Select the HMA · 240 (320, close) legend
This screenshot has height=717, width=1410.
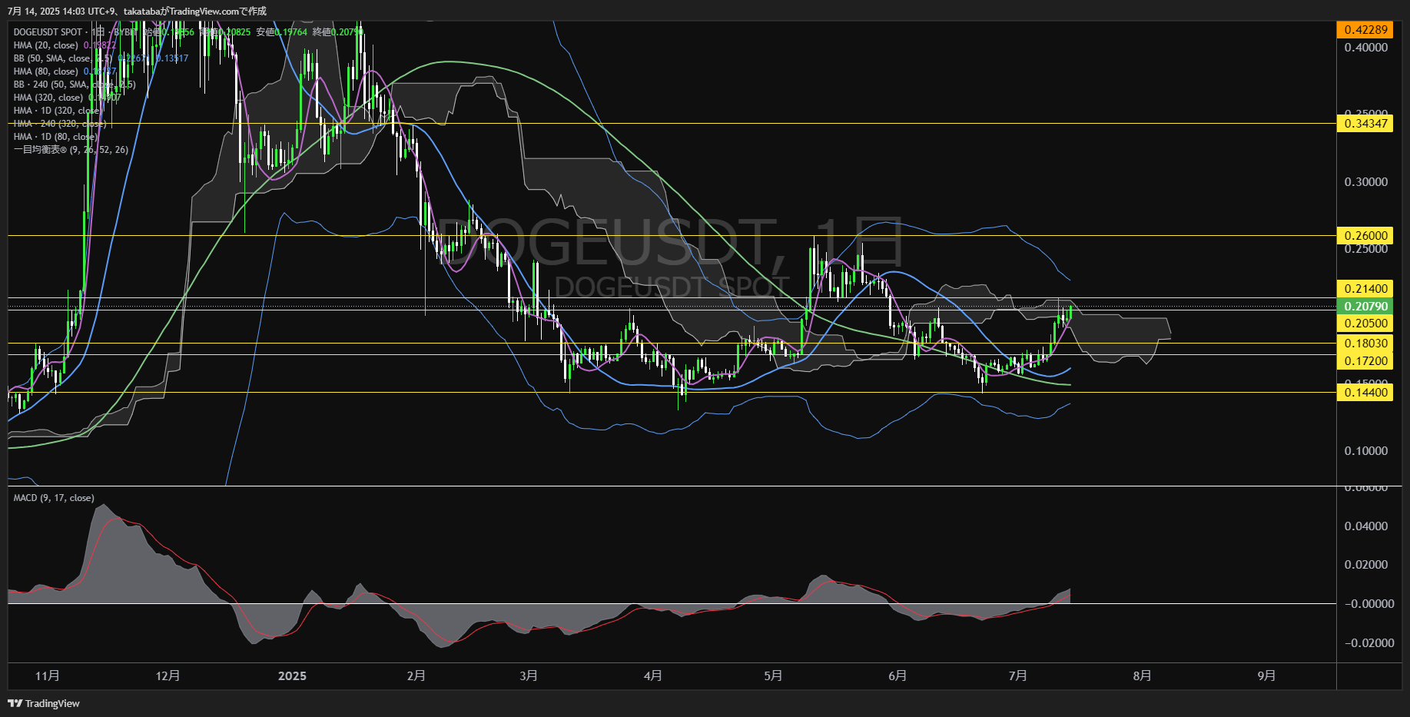(x=60, y=124)
